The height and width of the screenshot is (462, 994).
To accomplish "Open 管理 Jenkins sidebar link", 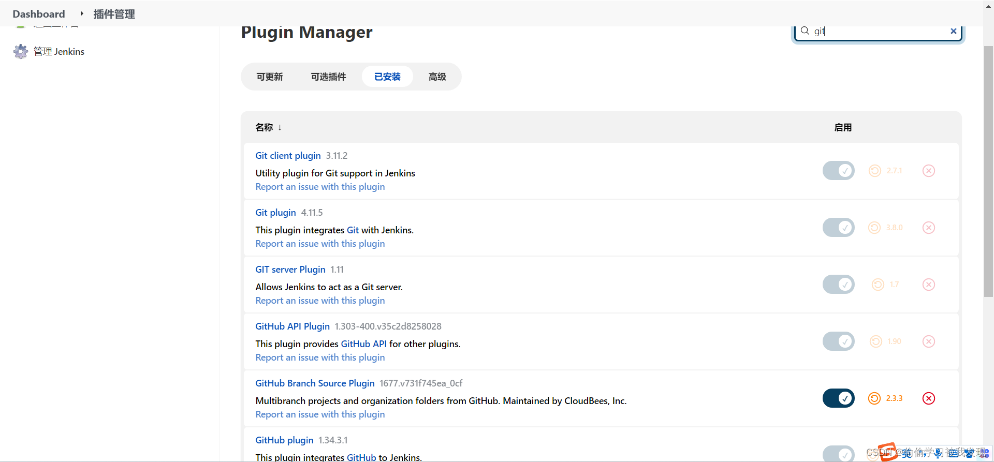I will (x=59, y=51).
